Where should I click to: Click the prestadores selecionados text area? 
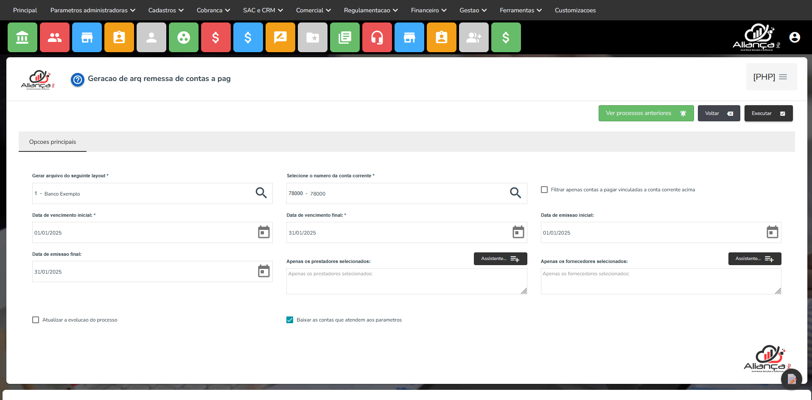(x=406, y=281)
